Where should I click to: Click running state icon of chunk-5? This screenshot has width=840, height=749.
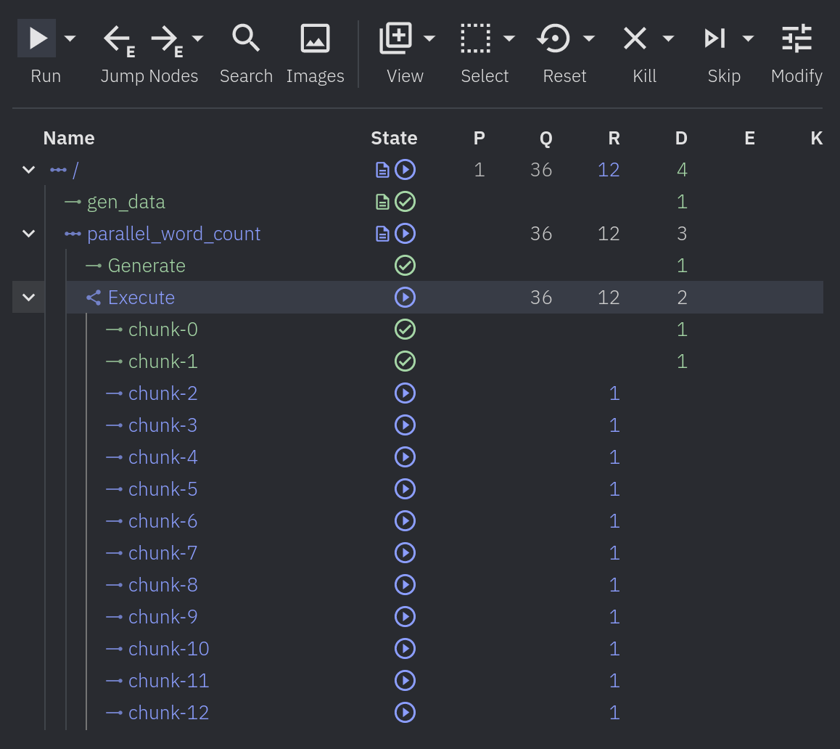tap(405, 489)
